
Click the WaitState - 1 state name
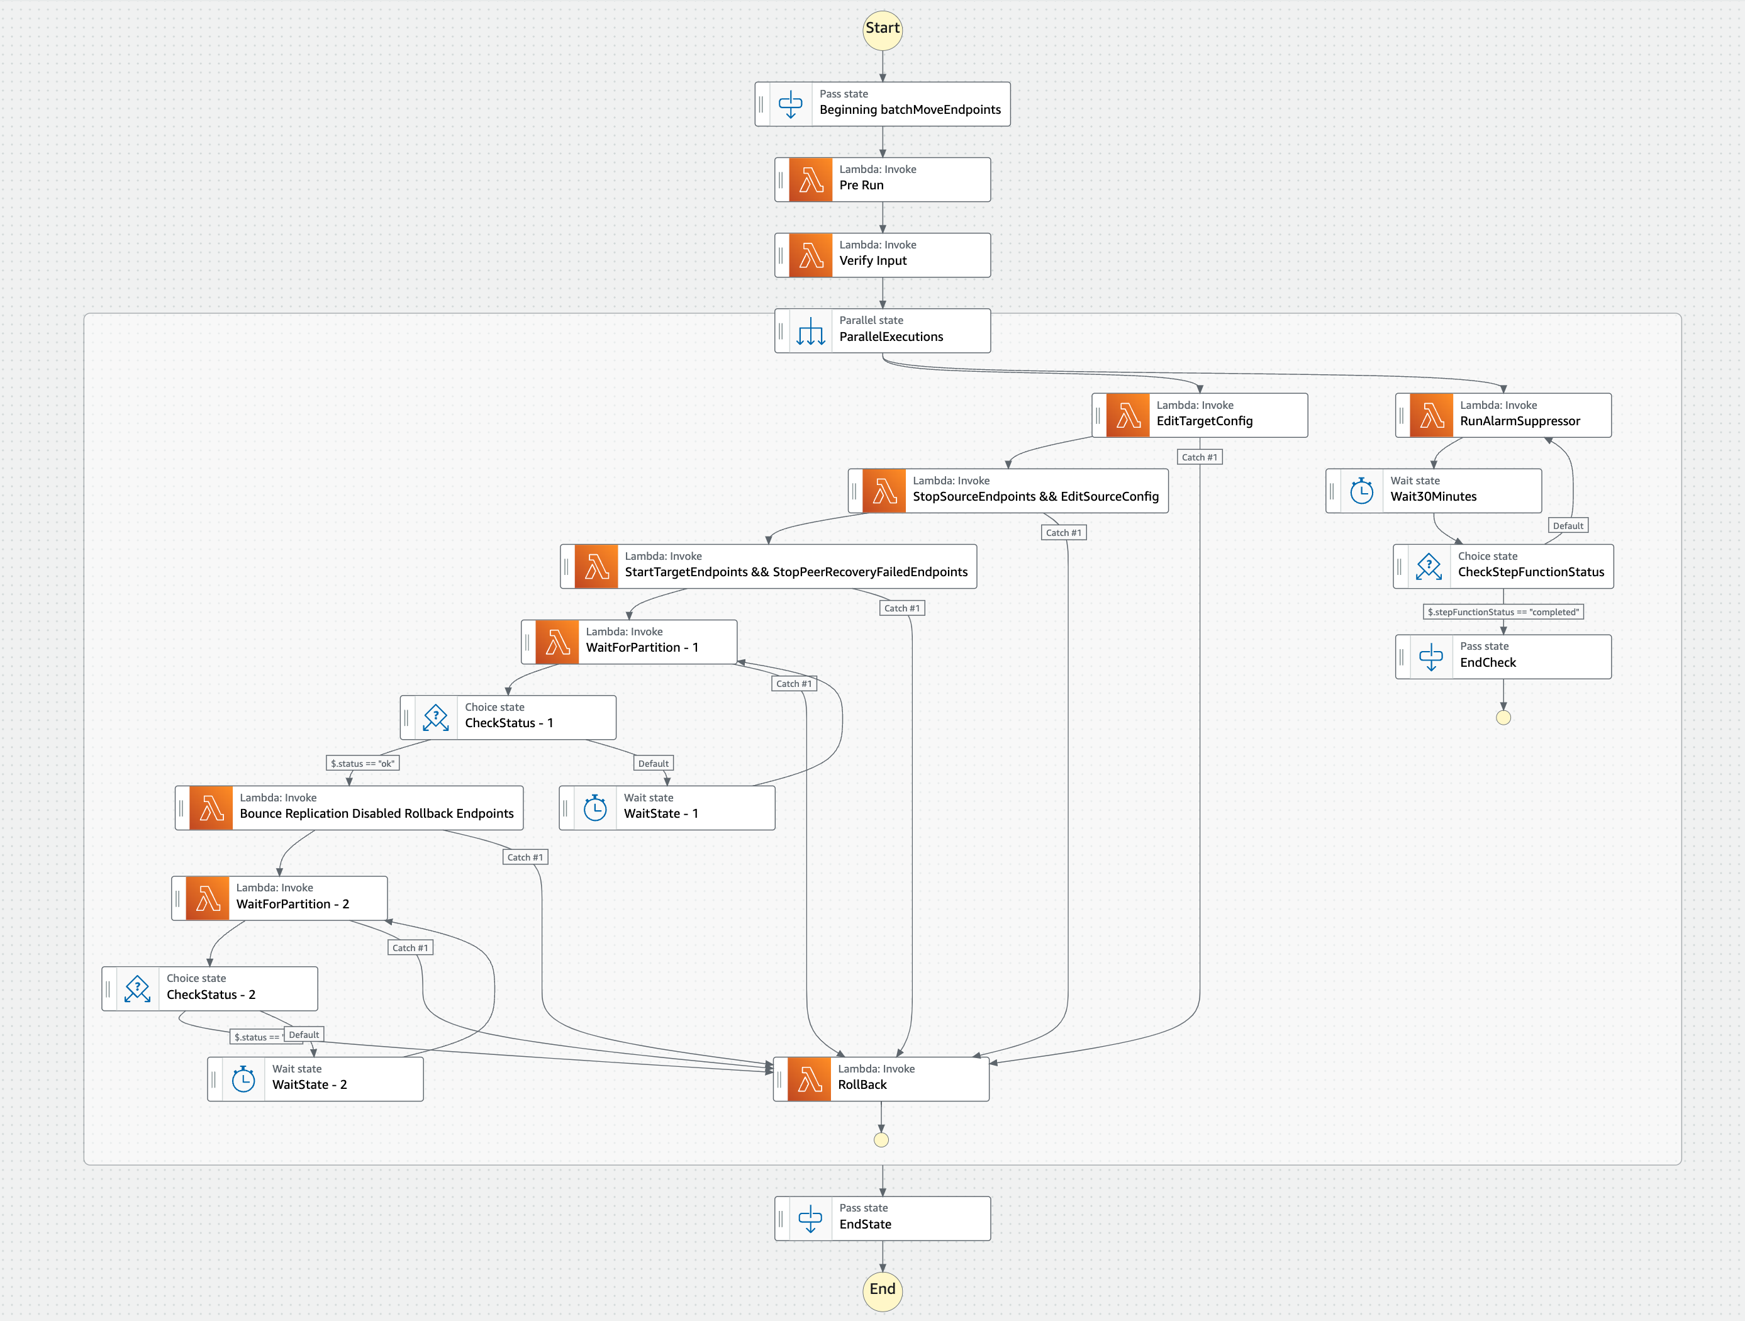(661, 814)
